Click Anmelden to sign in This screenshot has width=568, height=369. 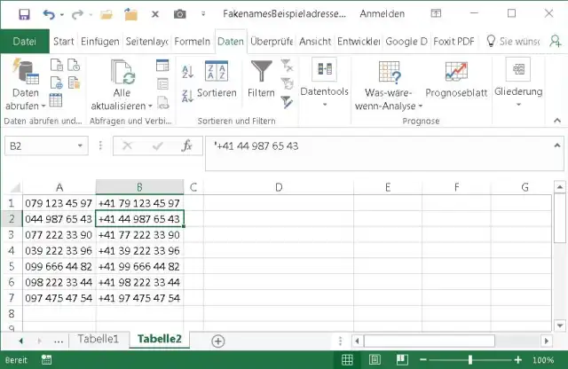click(x=383, y=14)
